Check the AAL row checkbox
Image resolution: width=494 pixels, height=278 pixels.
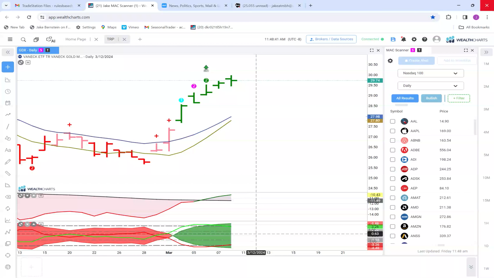pyautogui.click(x=392, y=121)
